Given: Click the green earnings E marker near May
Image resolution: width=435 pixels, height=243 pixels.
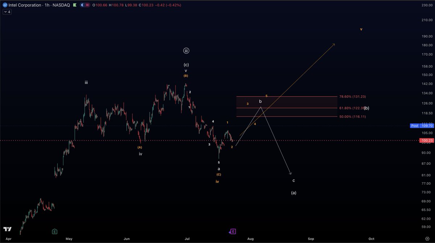Looking at the screenshot, I should tap(54, 231).
